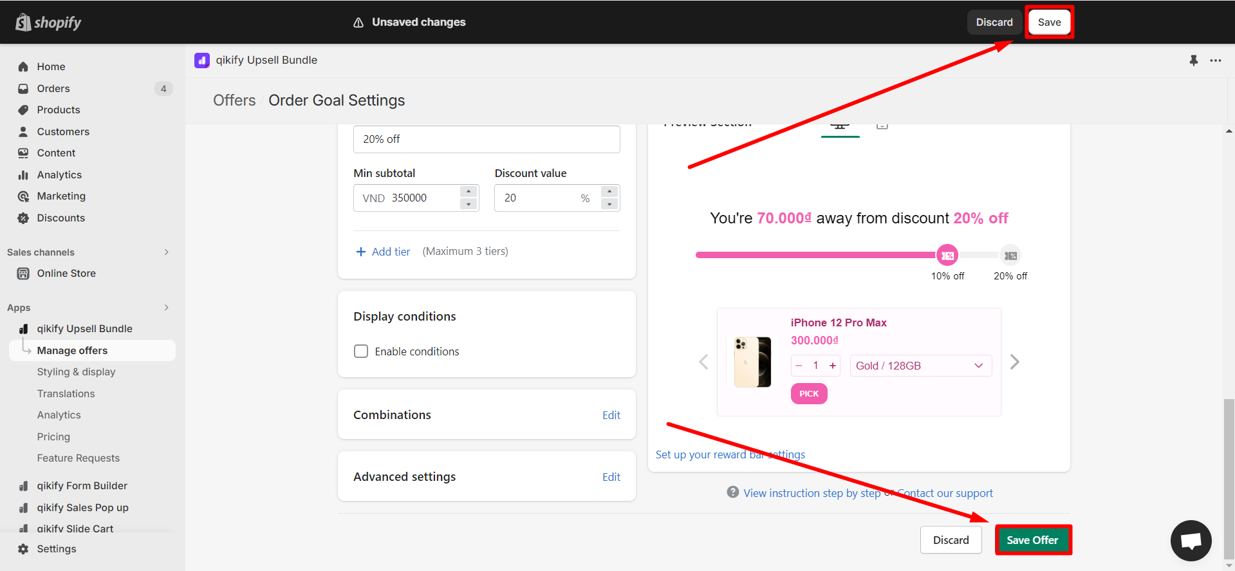Click the Customers person icon
The image size is (1235, 571).
(x=23, y=132)
